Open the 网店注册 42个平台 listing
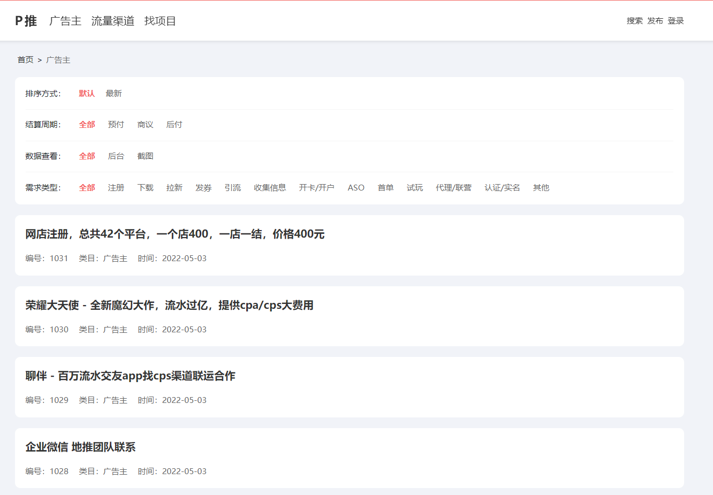Image resolution: width=713 pixels, height=495 pixels. pos(175,234)
